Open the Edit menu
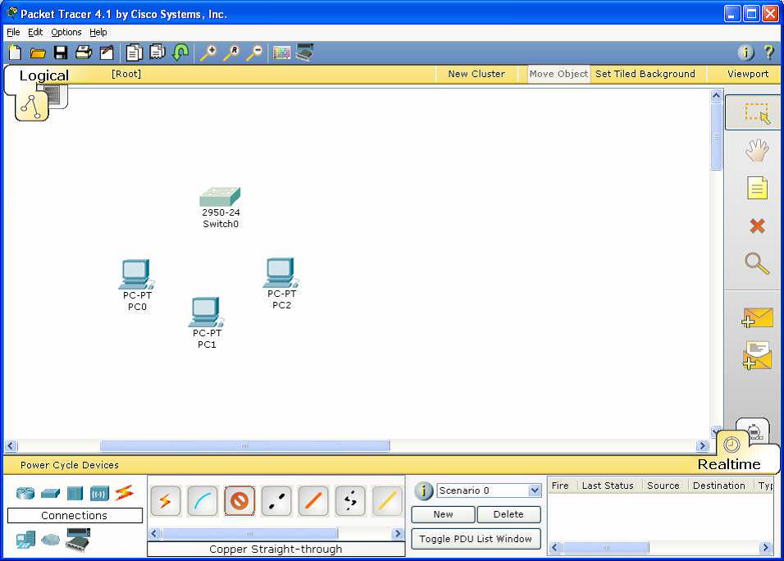Viewport: 784px width, 561px height. click(35, 32)
